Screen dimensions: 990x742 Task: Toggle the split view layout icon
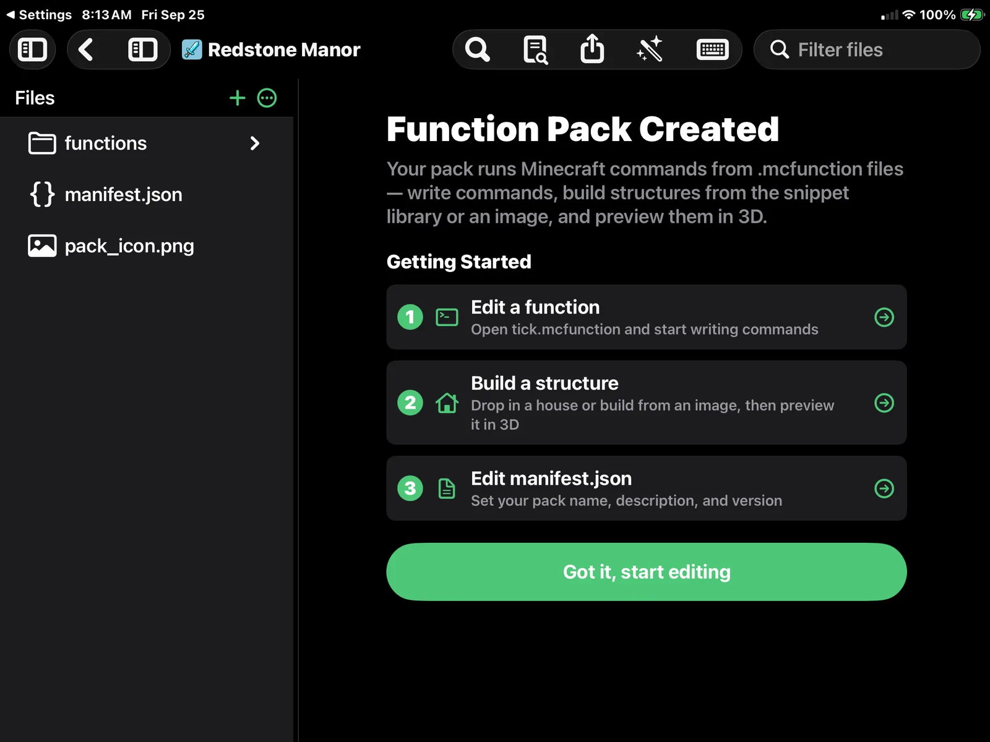click(x=143, y=49)
